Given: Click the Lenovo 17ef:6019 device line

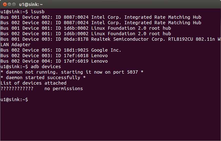Looking at the screenshot, I should pos(54,61).
